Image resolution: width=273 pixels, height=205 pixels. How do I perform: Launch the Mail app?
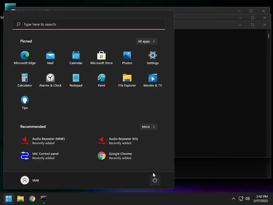tap(50, 58)
